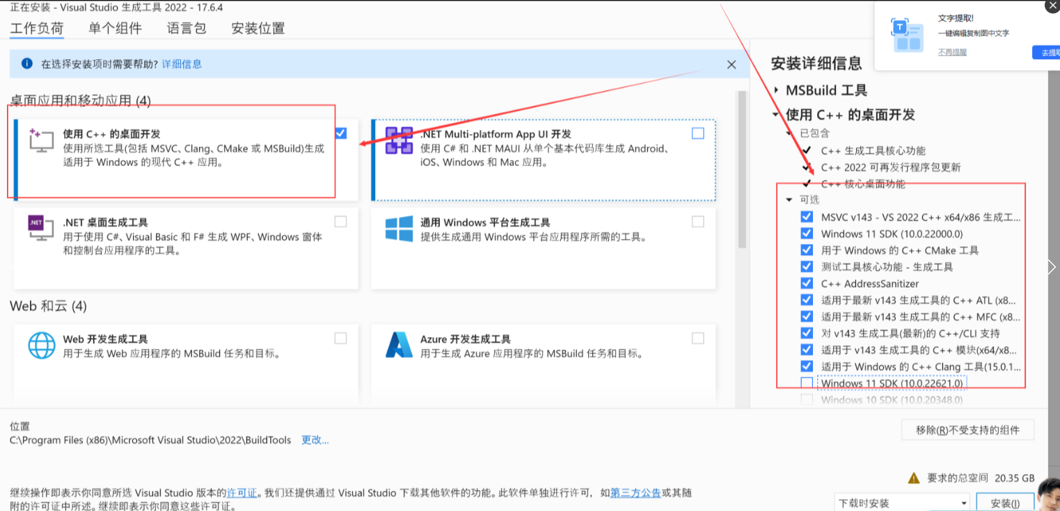This screenshot has width=1060, height=511.
Task: Click the install path C:\Program Files (x86) text
Action: click(150, 440)
